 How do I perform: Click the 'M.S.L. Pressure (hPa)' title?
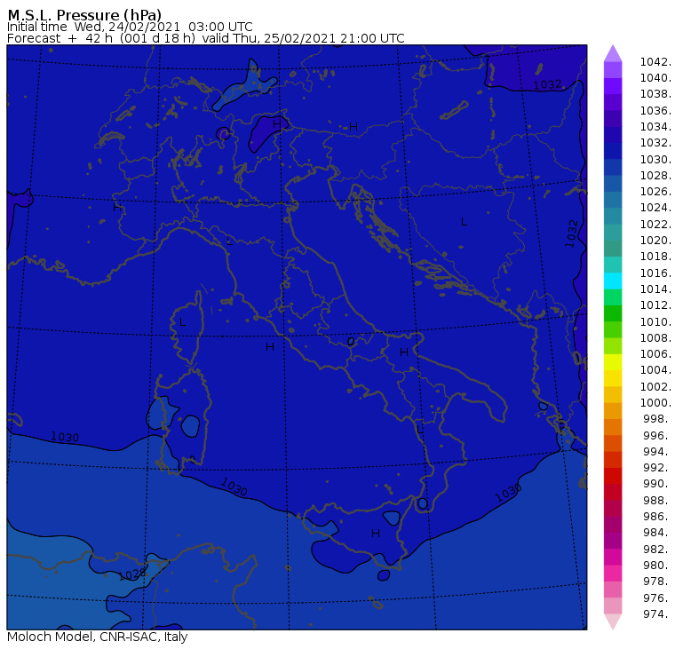84,15
